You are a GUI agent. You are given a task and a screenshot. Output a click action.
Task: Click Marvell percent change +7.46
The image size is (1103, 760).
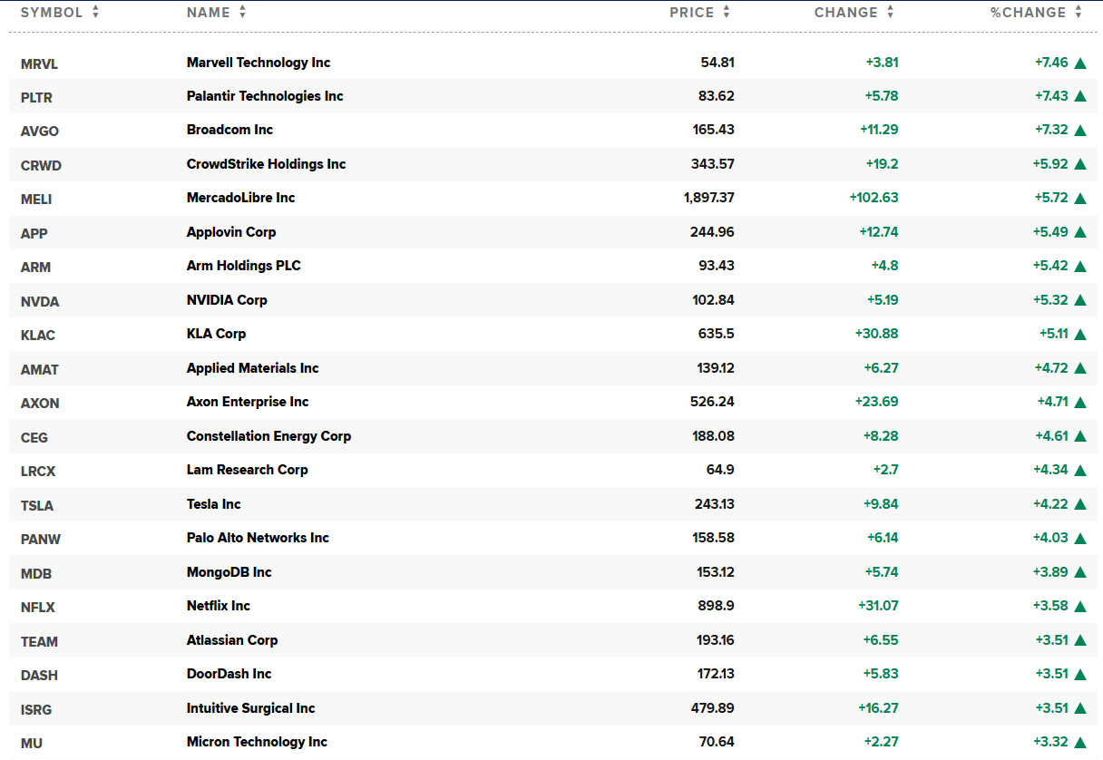pyautogui.click(x=1051, y=63)
